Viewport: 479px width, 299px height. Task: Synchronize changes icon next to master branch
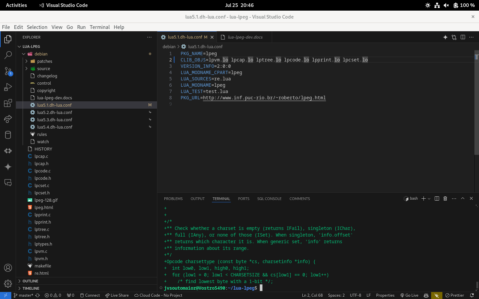pos(38,295)
